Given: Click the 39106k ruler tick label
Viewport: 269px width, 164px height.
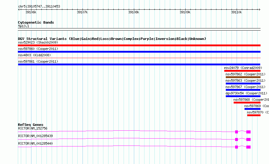Looking at the screenshot, I should click(x=31, y=12).
